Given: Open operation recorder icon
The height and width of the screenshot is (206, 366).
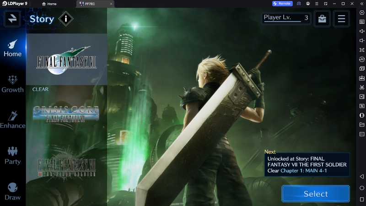Looking at the screenshot, I should (x=362, y=106).
